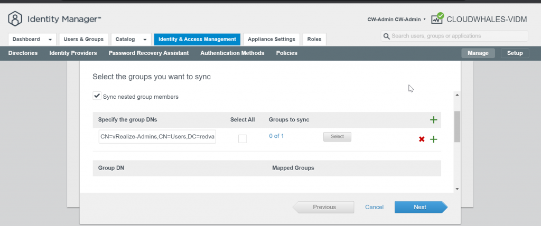Click the Group DN column header
Viewport: 541px width, 226px height.
coord(111,168)
